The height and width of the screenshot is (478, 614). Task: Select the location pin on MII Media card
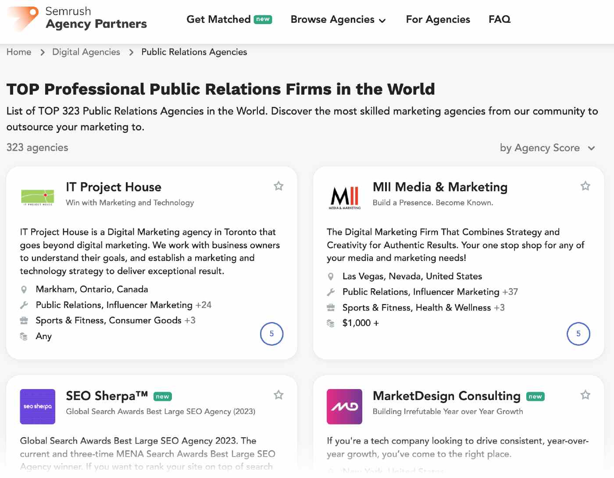coord(331,276)
